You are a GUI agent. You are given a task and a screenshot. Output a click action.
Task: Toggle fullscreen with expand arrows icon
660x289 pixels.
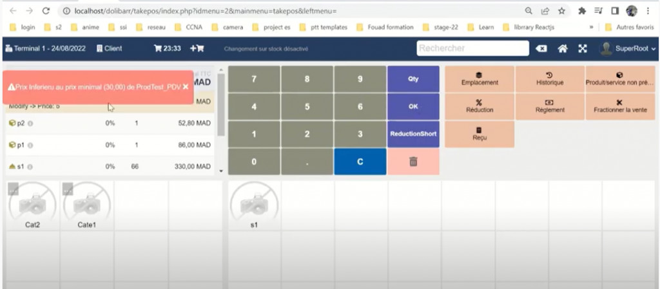pyautogui.click(x=583, y=49)
